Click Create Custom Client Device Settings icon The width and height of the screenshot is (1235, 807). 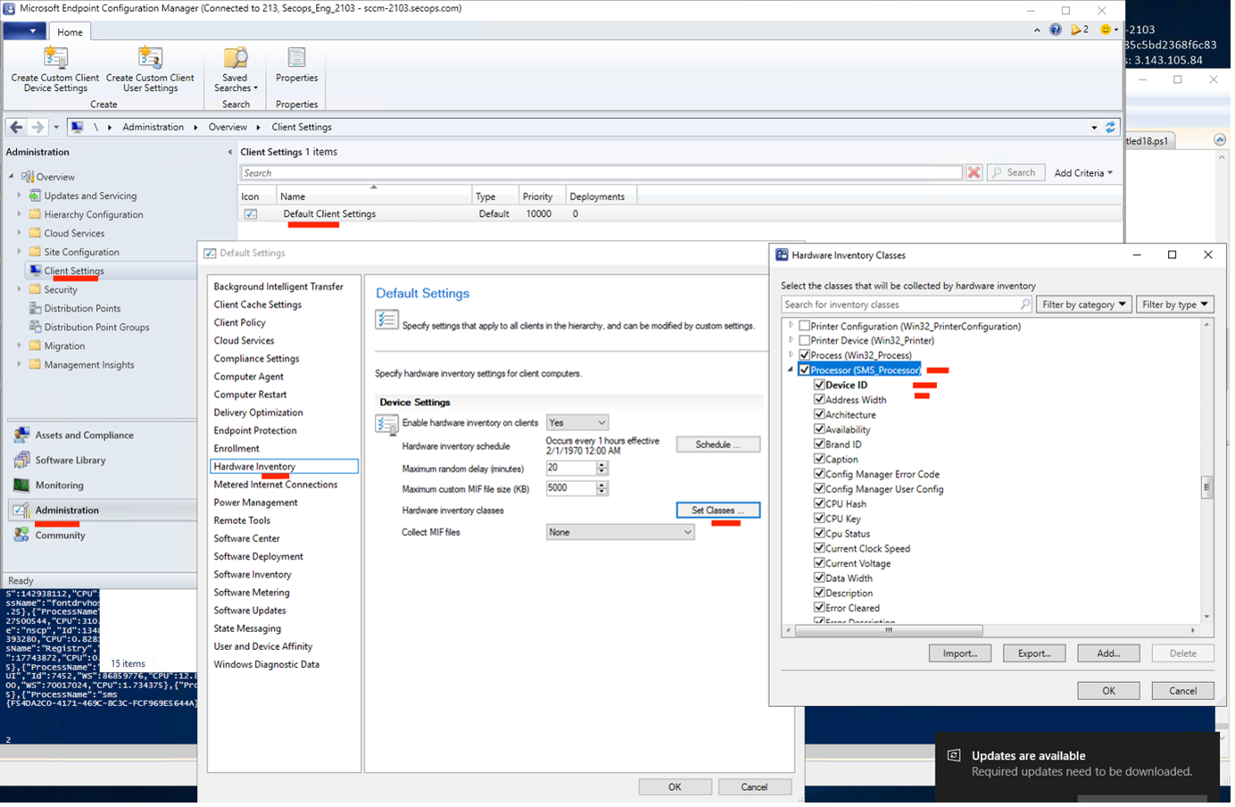tap(55, 58)
